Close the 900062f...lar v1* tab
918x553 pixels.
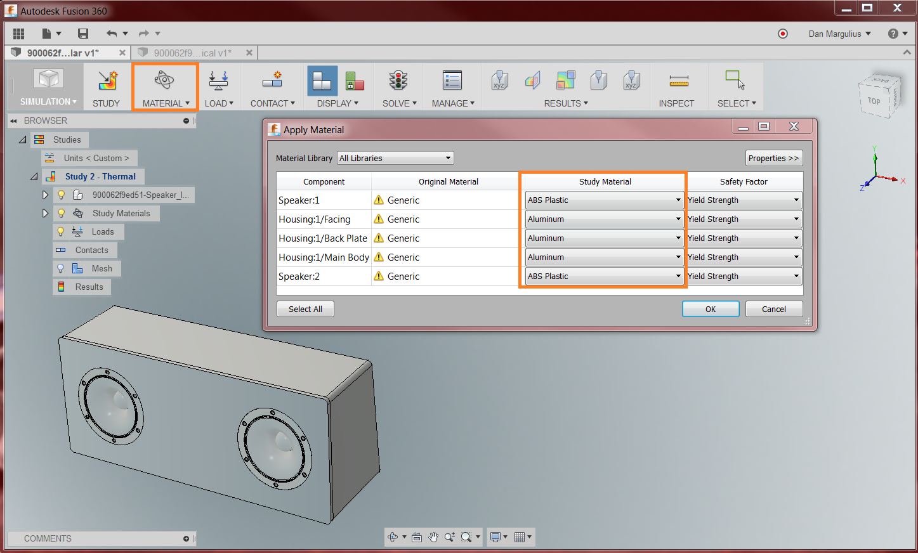(122, 53)
